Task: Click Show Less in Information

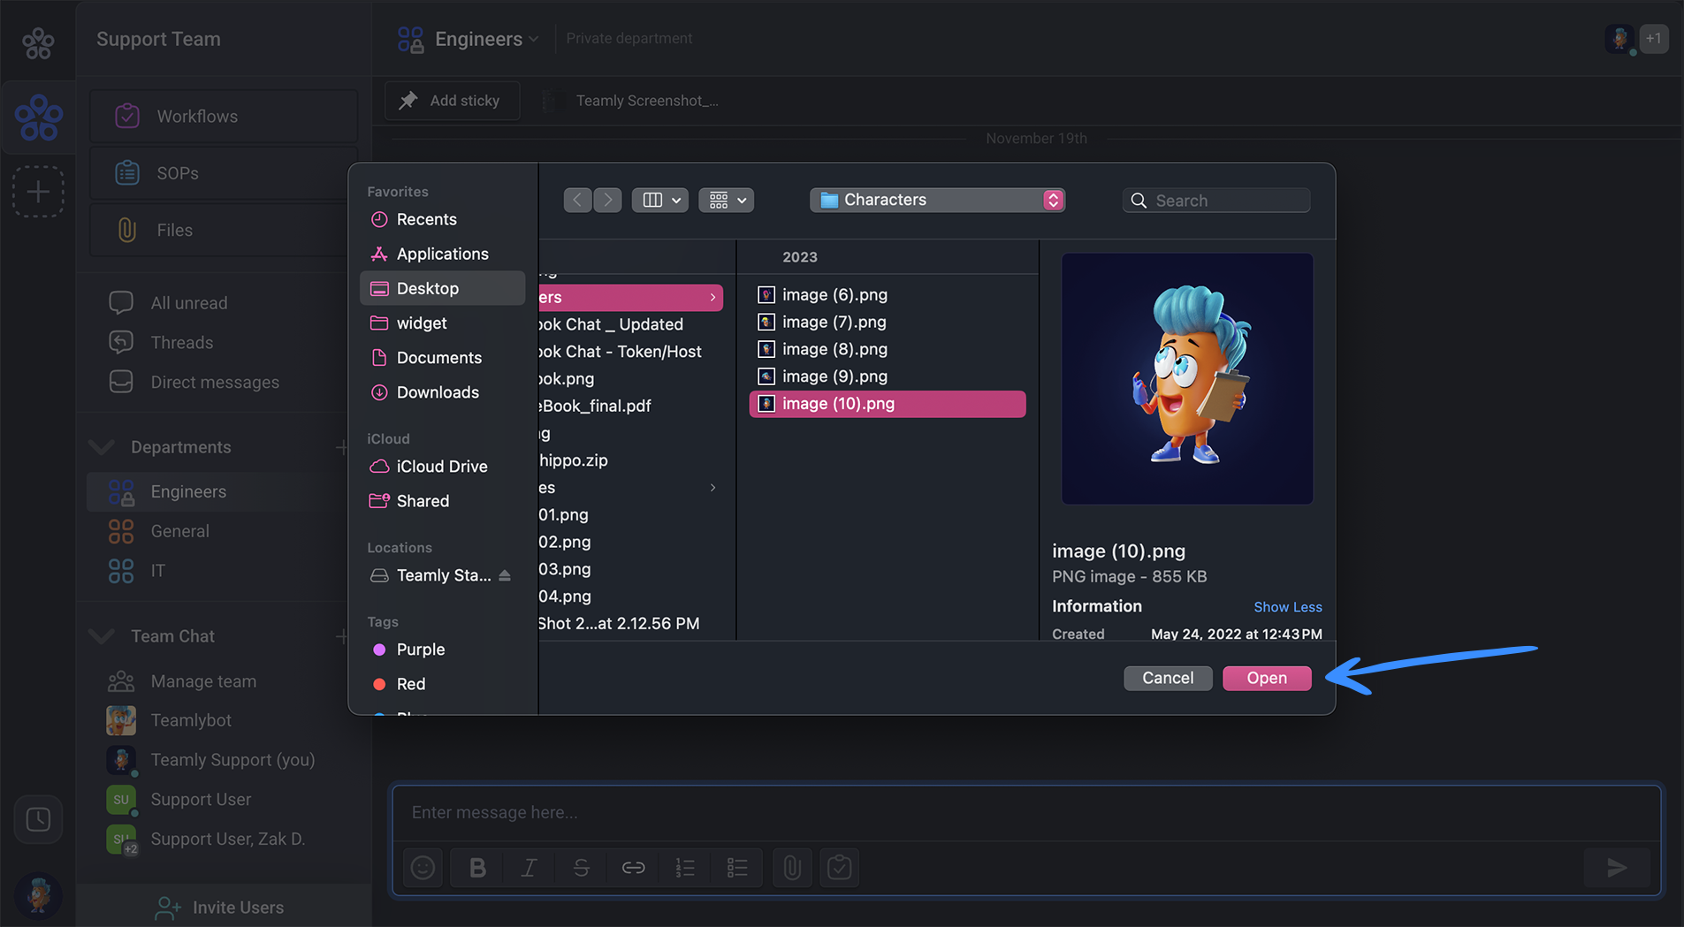Action: pos(1287,607)
